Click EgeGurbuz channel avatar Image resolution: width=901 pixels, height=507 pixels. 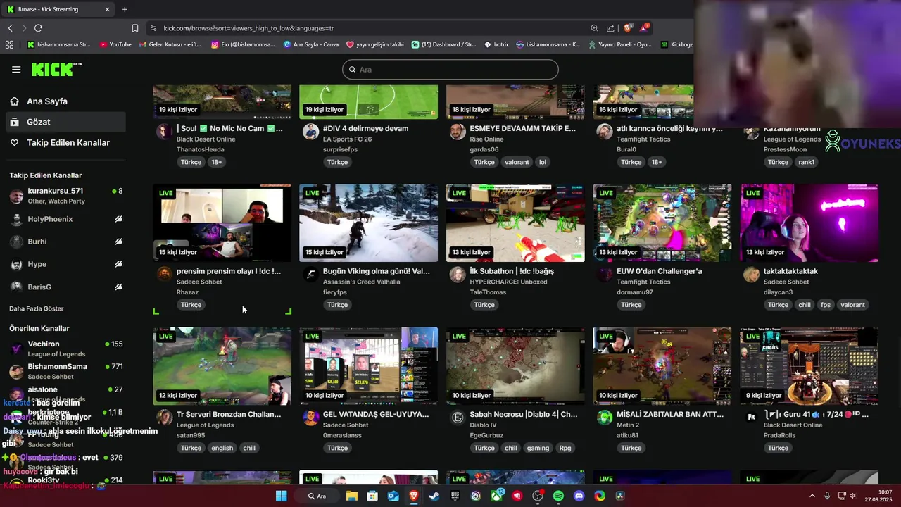458,418
